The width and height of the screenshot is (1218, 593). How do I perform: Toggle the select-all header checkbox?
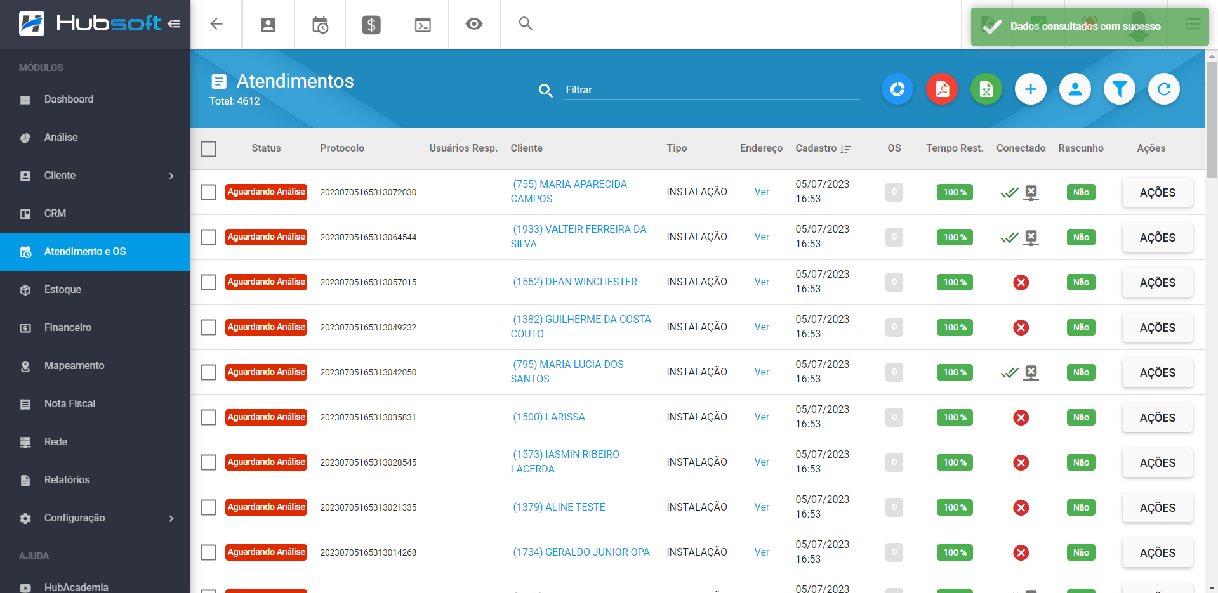[208, 149]
